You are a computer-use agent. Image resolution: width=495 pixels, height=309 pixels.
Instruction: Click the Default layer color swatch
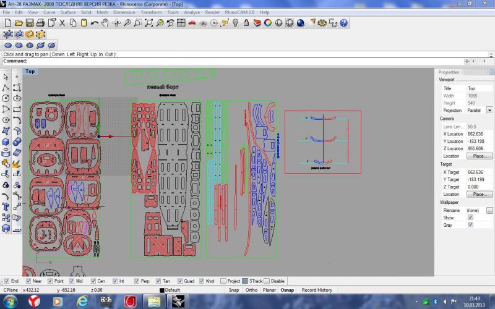click(161, 290)
